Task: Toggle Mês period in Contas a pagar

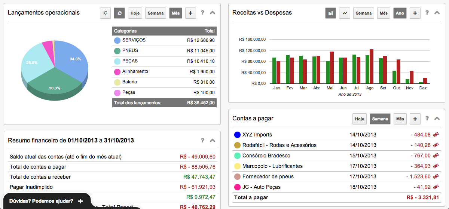Action: coord(400,119)
